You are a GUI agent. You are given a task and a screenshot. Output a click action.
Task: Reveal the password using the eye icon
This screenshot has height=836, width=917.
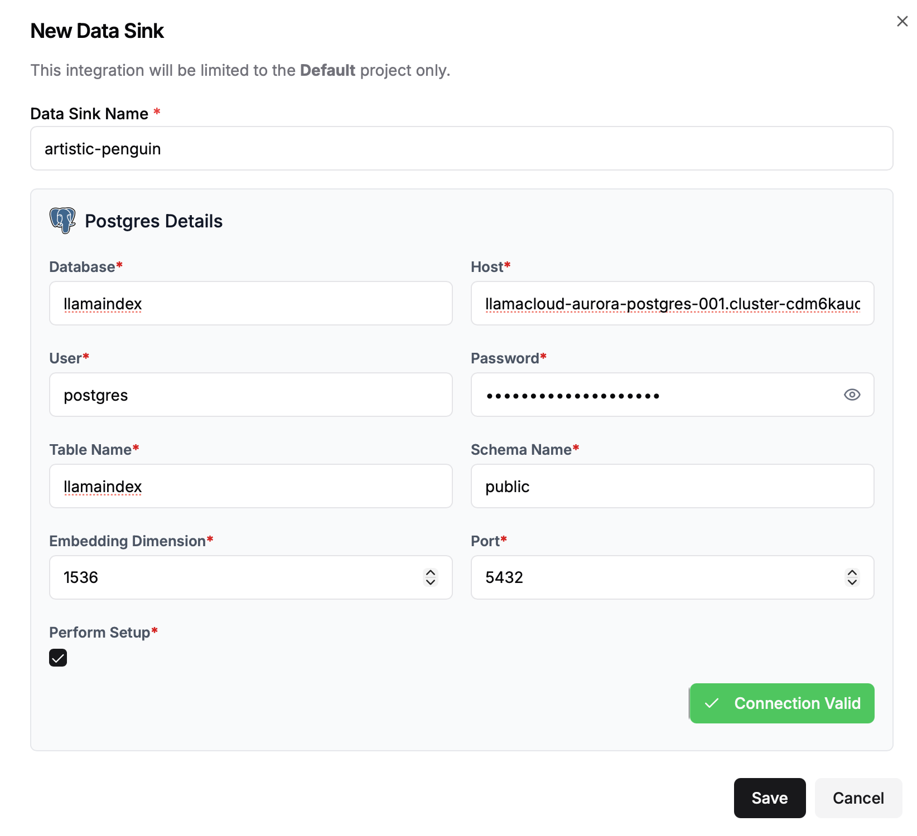[x=852, y=395]
